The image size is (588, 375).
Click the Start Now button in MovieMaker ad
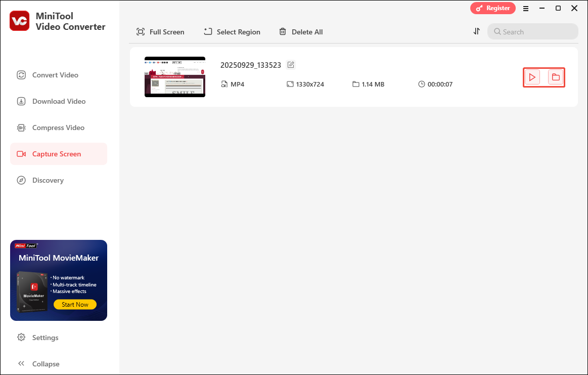point(75,305)
